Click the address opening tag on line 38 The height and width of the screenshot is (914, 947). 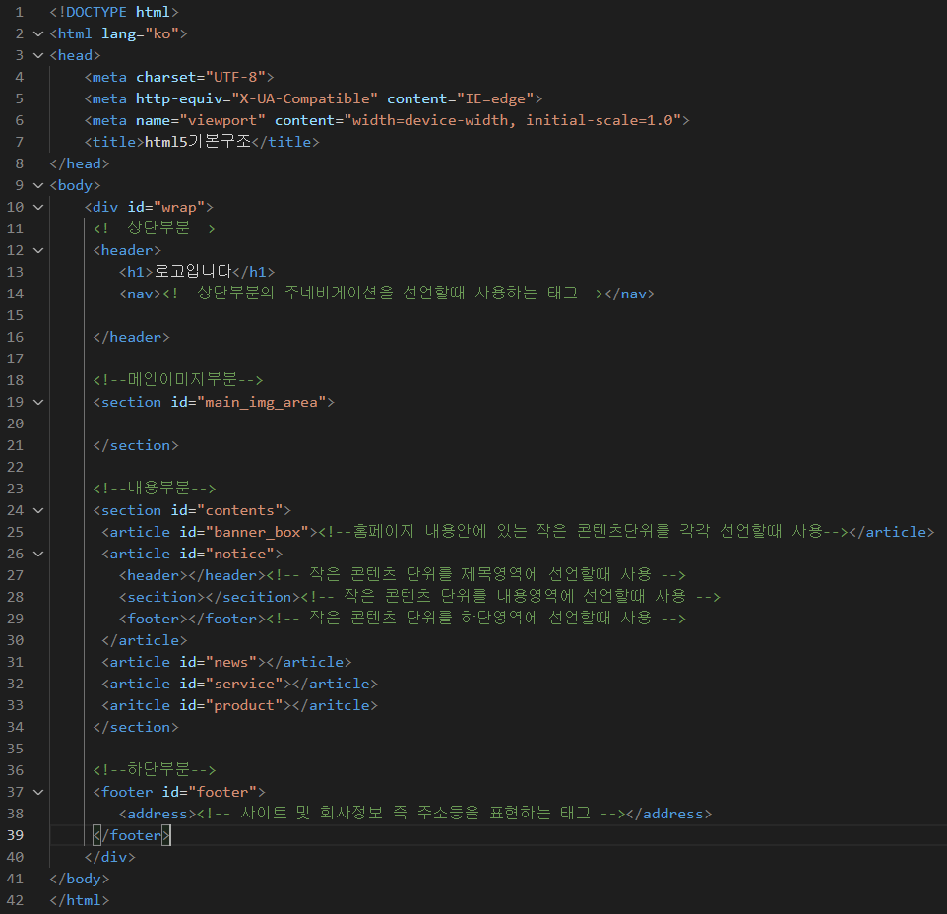coord(158,815)
